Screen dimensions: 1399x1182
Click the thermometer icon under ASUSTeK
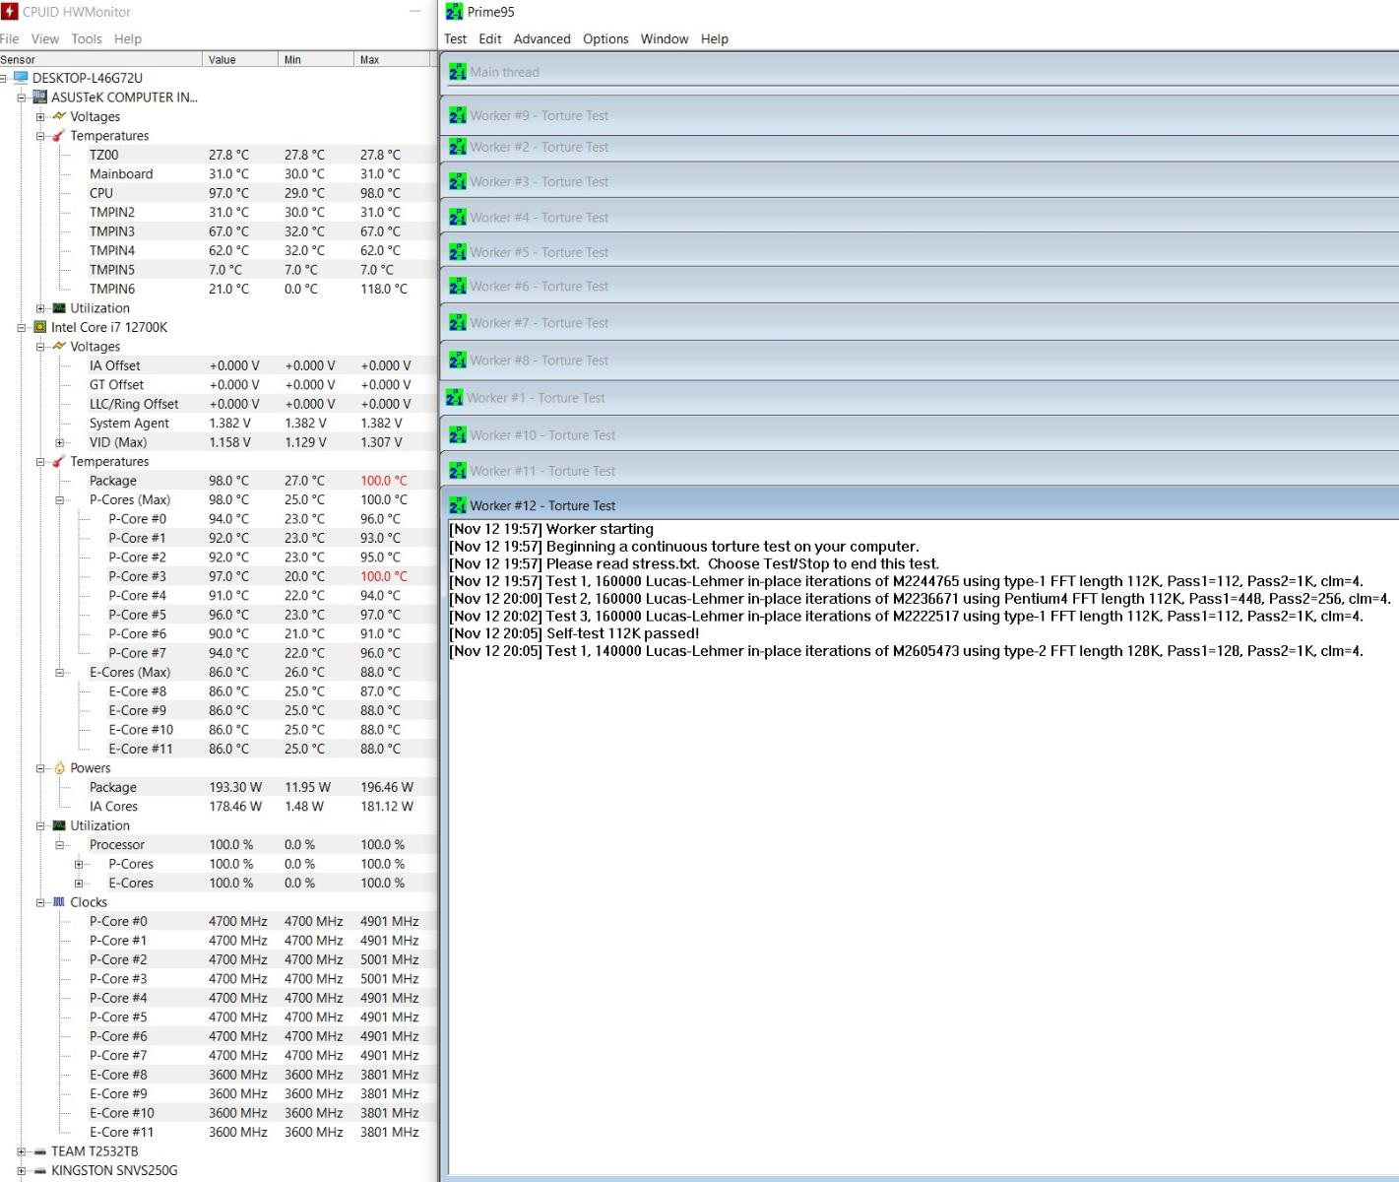(x=59, y=136)
